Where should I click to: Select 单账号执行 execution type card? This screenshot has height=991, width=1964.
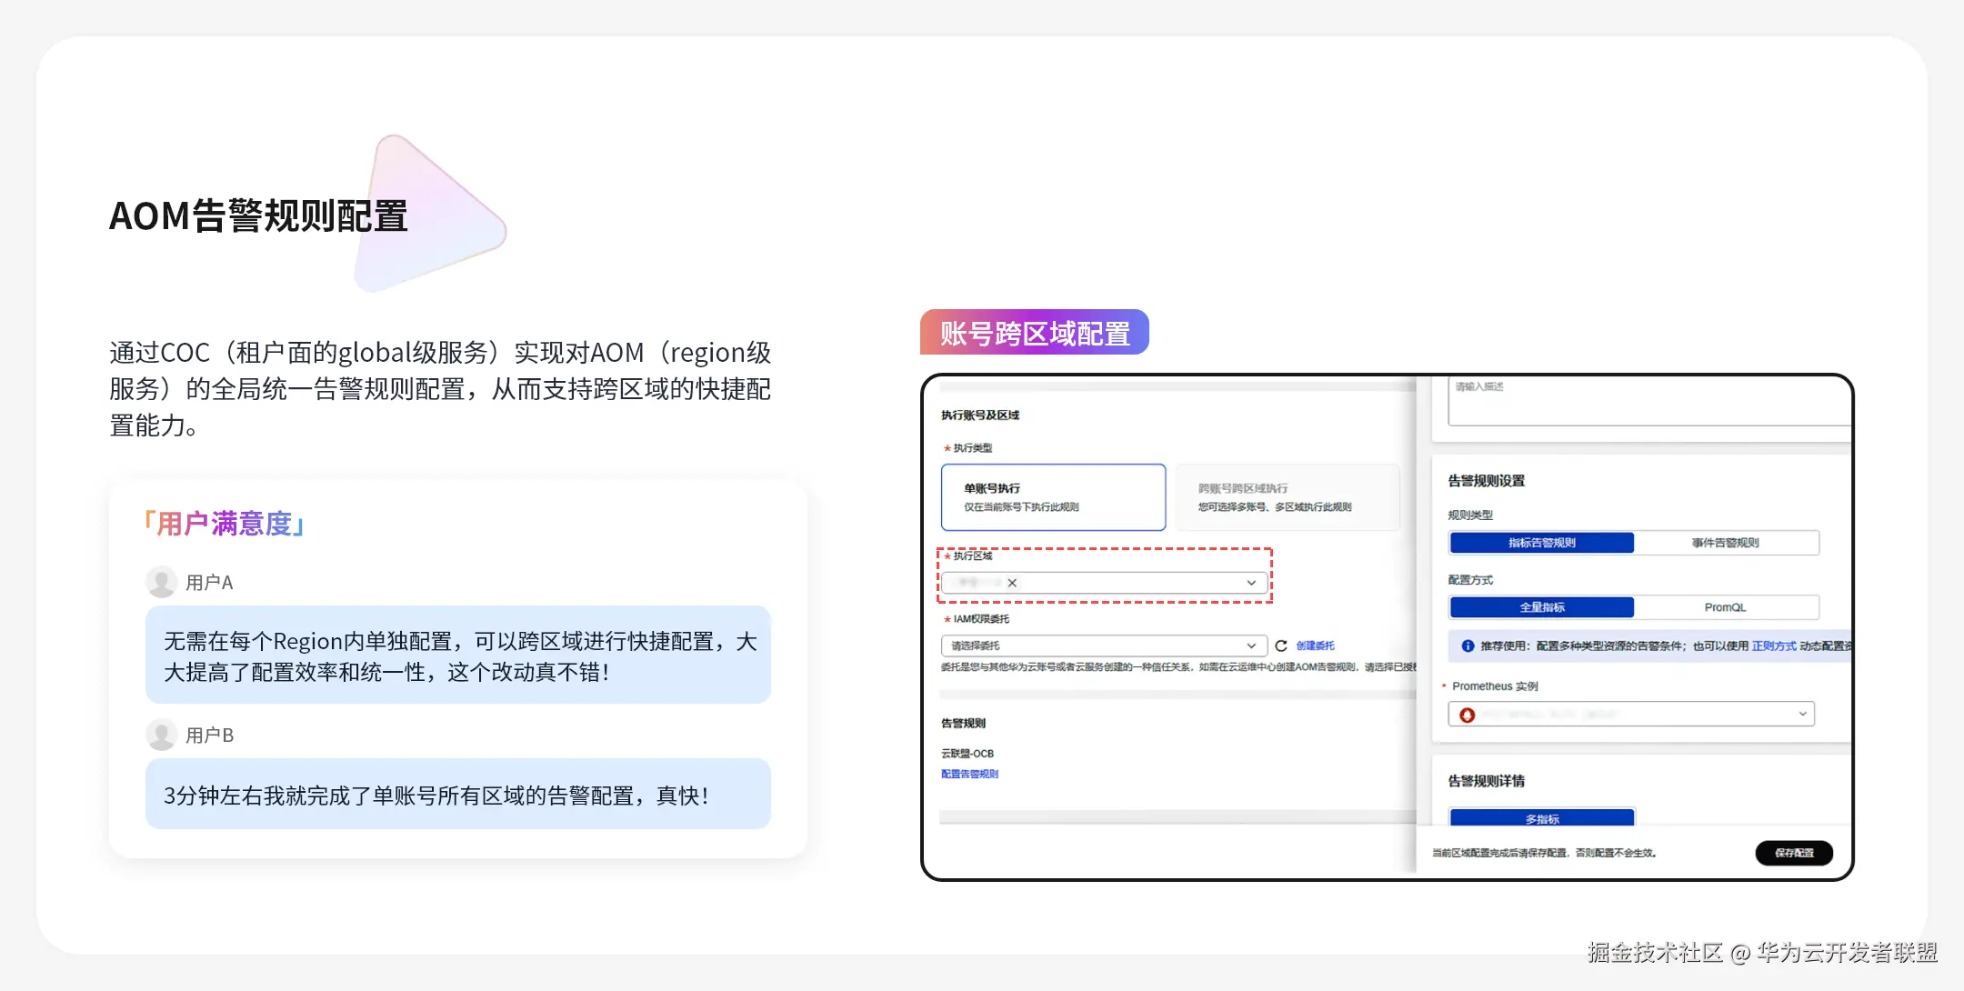click(x=1053, y=497)
